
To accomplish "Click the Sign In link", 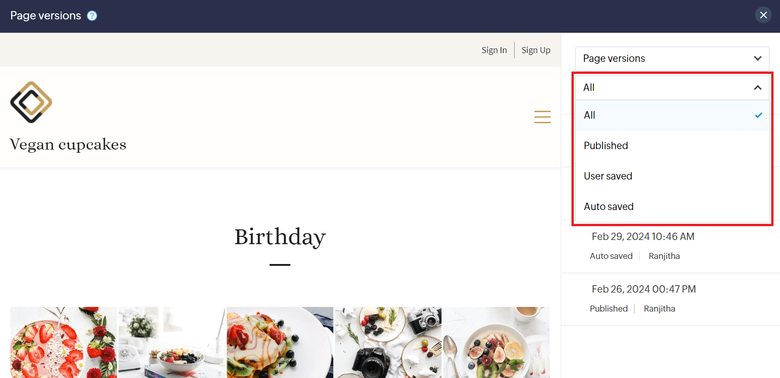I will [x=494, y=50].
